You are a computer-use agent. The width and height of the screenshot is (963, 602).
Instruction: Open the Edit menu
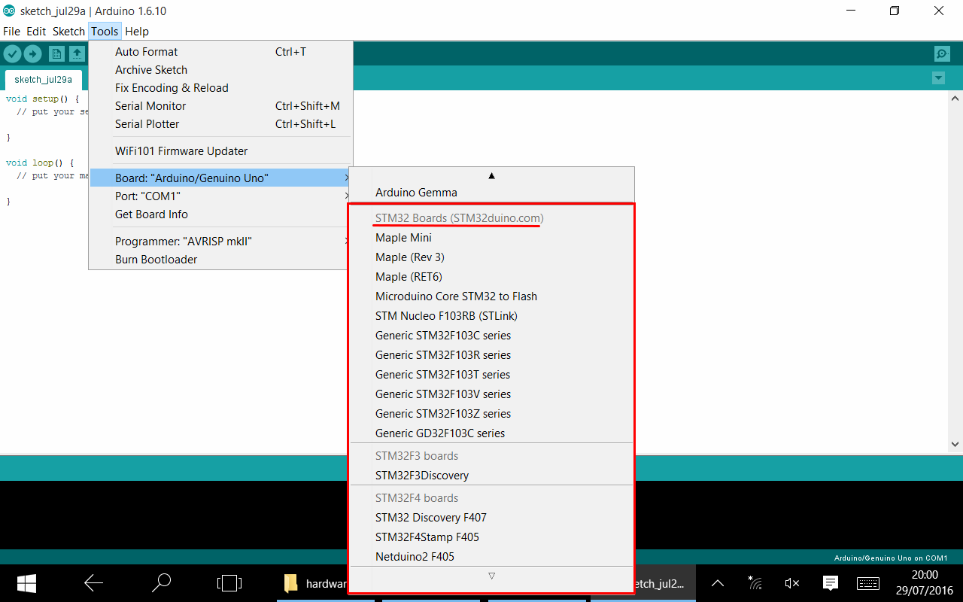click(x=36, y=32)
